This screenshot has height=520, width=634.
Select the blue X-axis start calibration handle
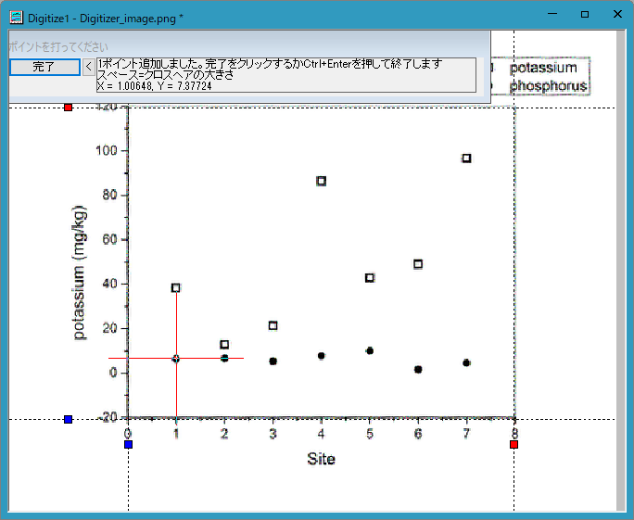click(x=128, y=444)
